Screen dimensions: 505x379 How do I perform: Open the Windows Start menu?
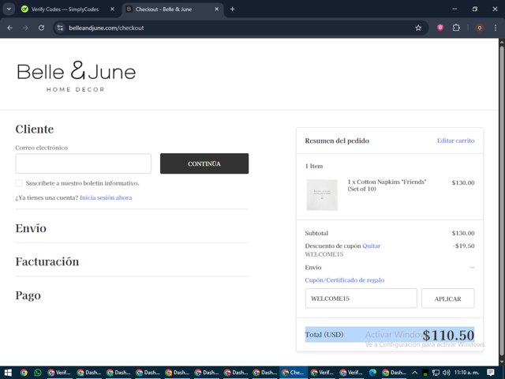tap(8, 373)
